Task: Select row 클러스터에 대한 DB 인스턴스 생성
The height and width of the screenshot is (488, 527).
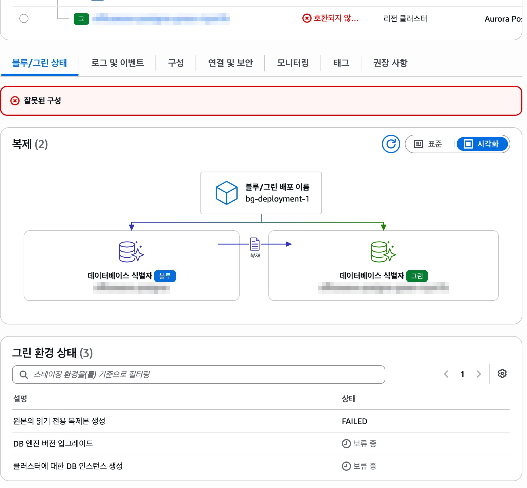Action: point(261,466)
